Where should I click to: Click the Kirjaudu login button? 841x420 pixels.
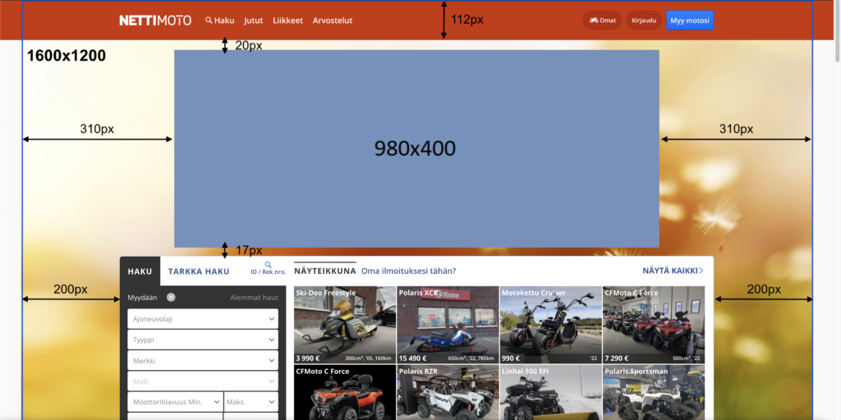pos(644,21)
